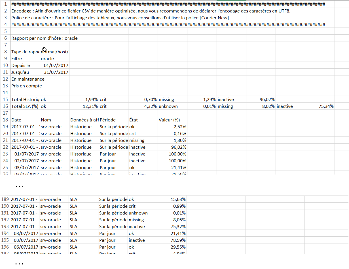Click the 75,34% value in Total SLA row
The height and width of the screenshot is (269, 349).
pos(320,106)
